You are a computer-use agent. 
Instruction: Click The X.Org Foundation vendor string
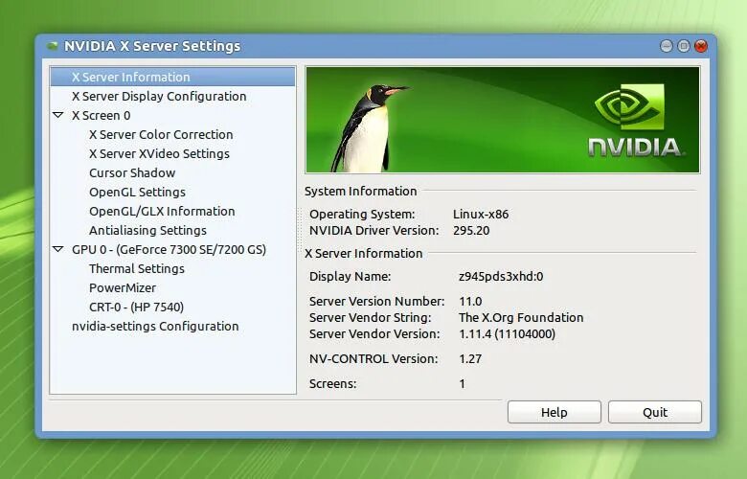click(521, 317)
